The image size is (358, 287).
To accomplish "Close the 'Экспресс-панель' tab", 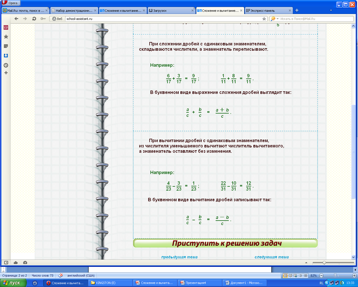I will 290,11.
